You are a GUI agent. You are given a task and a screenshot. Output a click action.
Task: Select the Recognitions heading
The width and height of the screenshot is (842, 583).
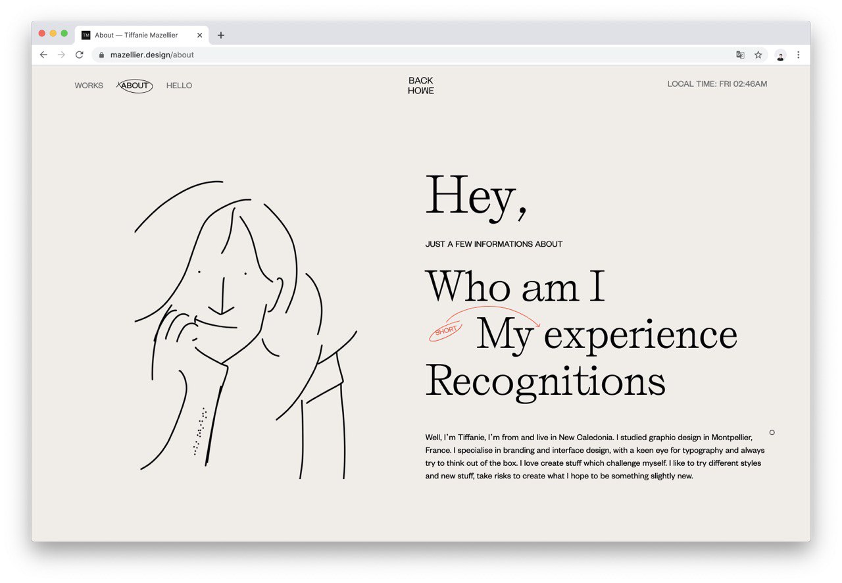545,382
